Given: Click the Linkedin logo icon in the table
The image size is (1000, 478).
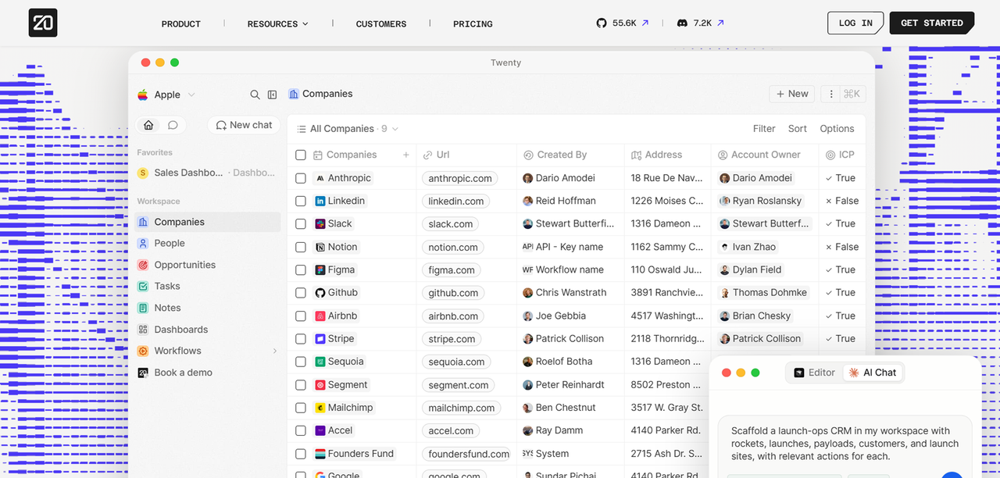Looking at the screenshot, I should pos(320,201).
